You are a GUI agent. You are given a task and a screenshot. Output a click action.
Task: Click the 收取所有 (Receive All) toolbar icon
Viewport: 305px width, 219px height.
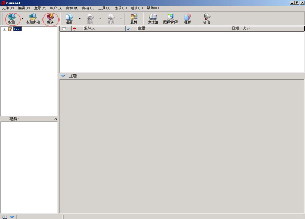coord(33,19)
